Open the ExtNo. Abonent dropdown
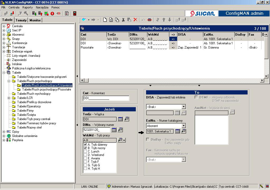 point(184,126)
